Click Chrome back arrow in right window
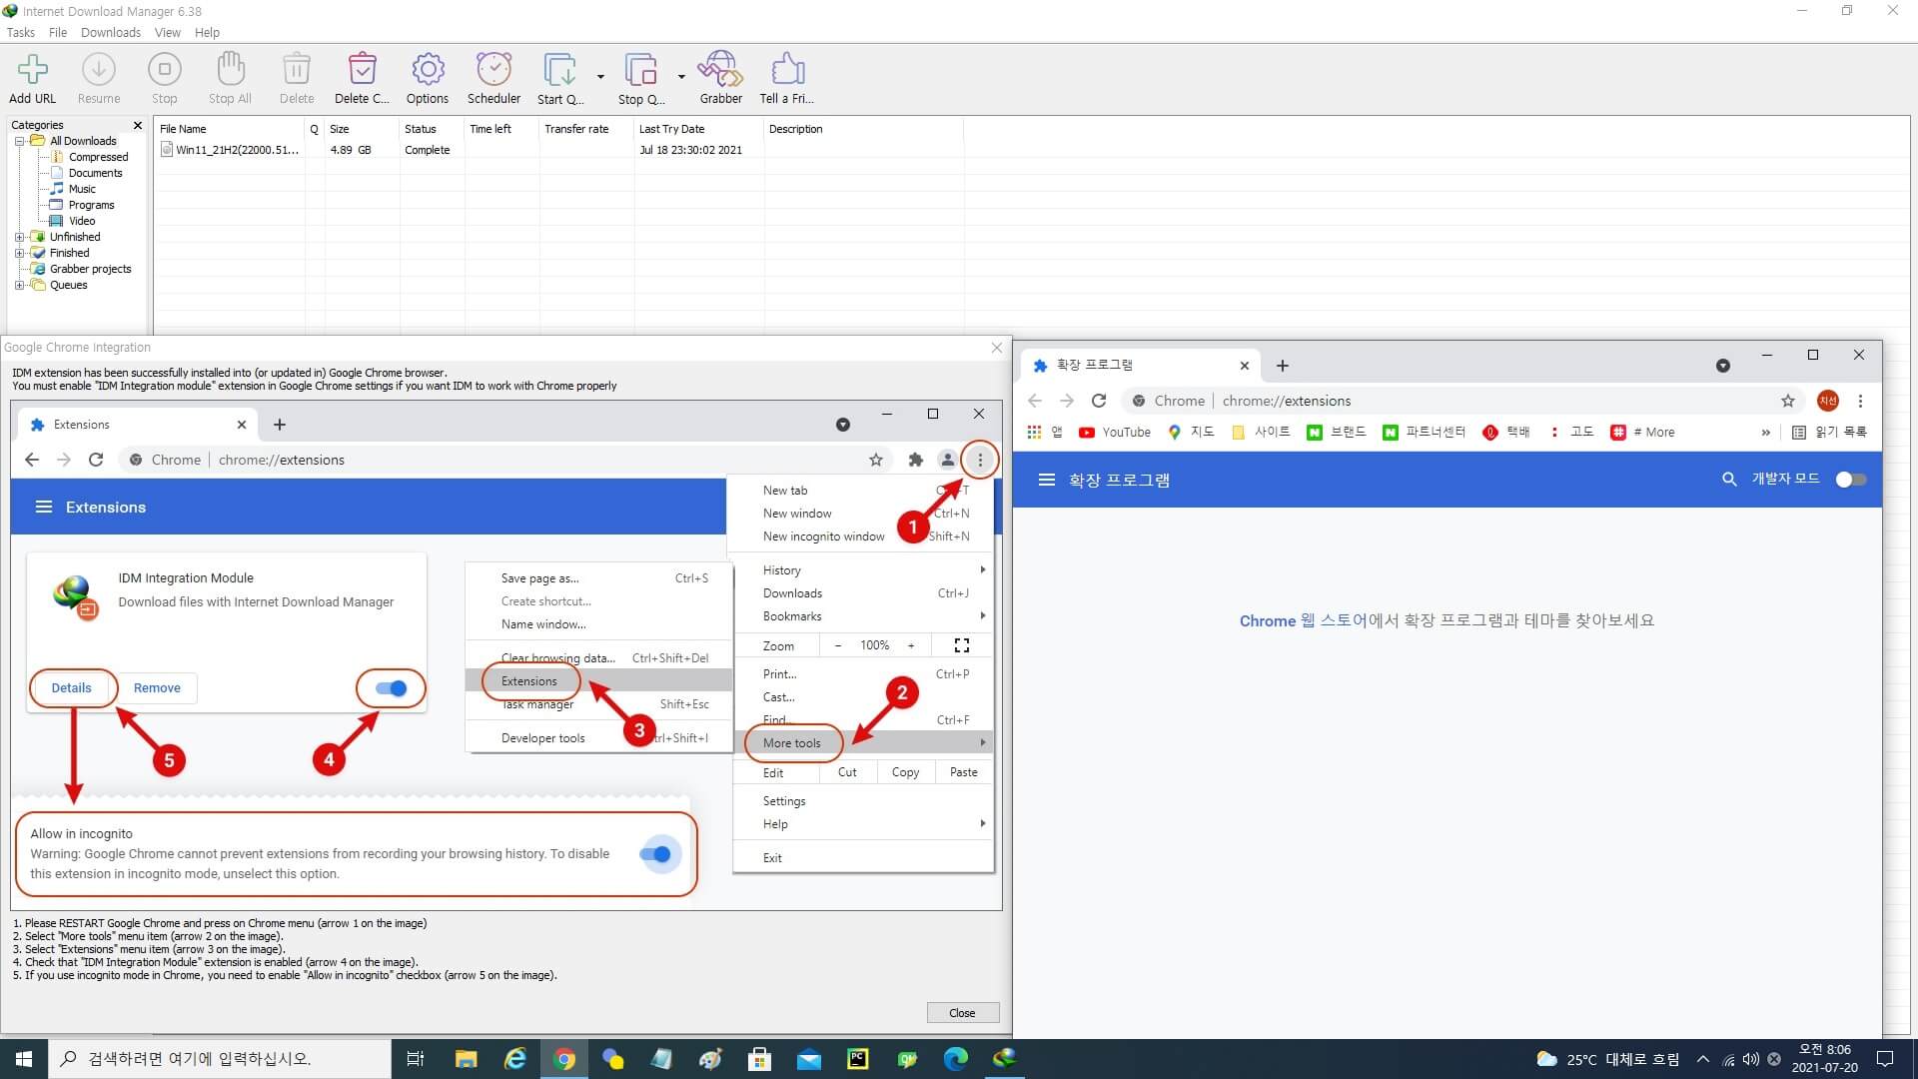This screenshot has width=1918, height=1079. coord(1035,401)
